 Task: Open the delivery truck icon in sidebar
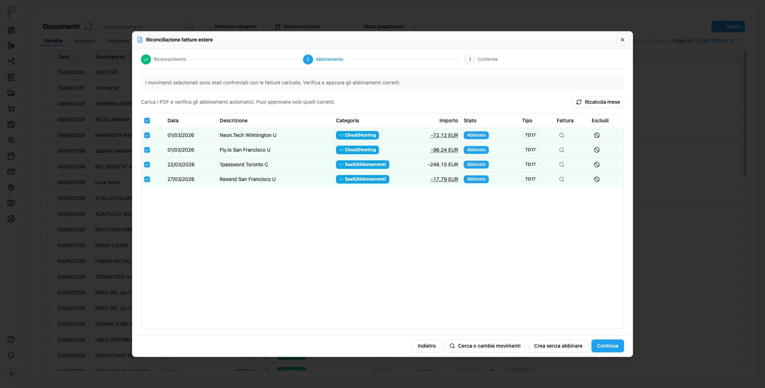11,93
